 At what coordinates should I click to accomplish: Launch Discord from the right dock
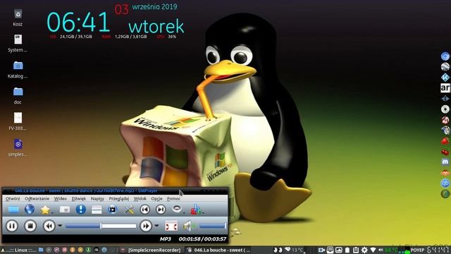coord(445,162)
